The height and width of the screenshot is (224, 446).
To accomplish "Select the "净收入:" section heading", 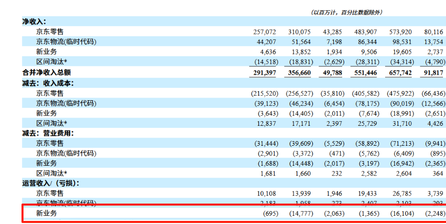I will pyautogui.click(x=34, y=21).
